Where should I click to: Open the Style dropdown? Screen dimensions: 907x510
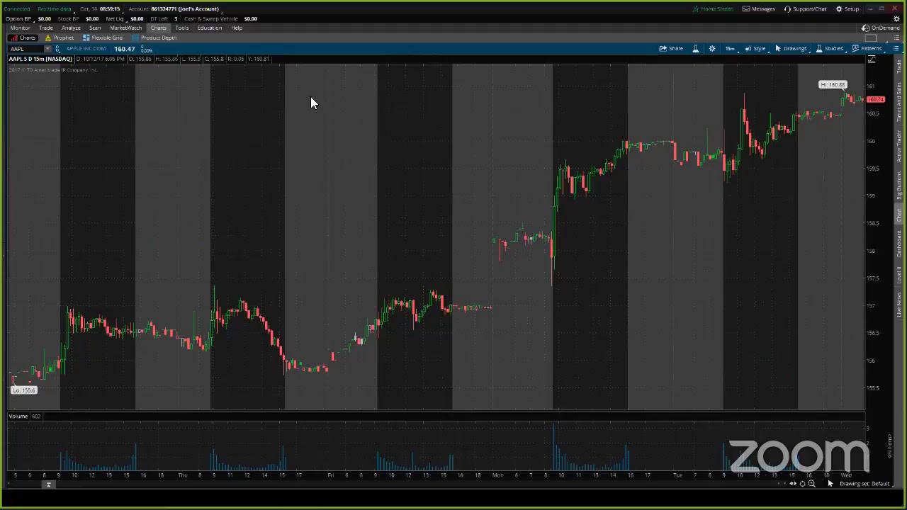click(x=755, y=48)
